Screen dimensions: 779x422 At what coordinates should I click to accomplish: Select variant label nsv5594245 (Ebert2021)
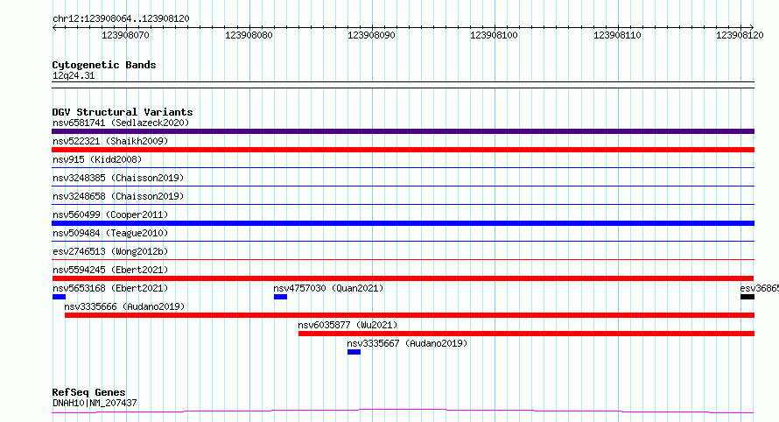tap(110, 270)
